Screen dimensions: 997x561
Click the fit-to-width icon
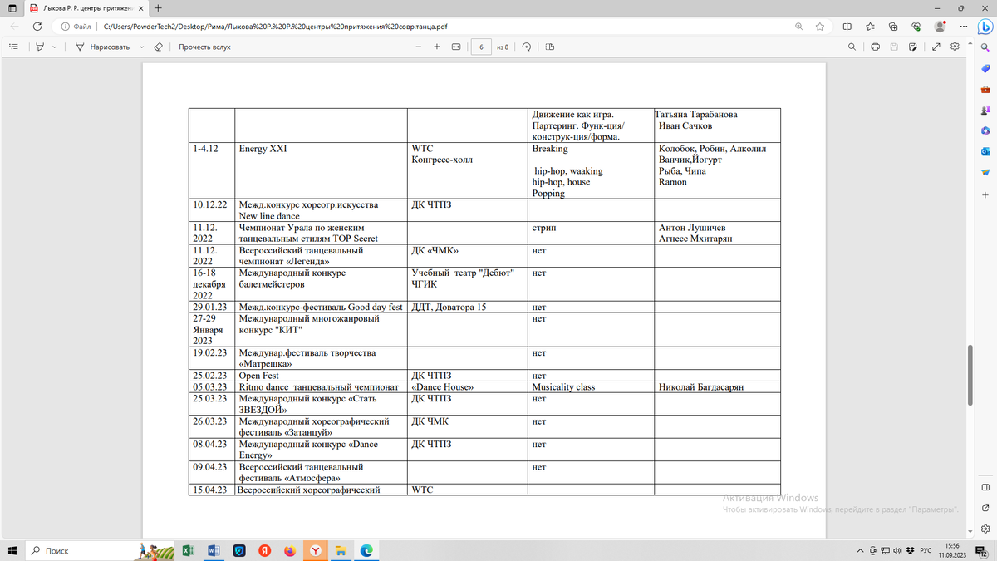coord(455,47)
